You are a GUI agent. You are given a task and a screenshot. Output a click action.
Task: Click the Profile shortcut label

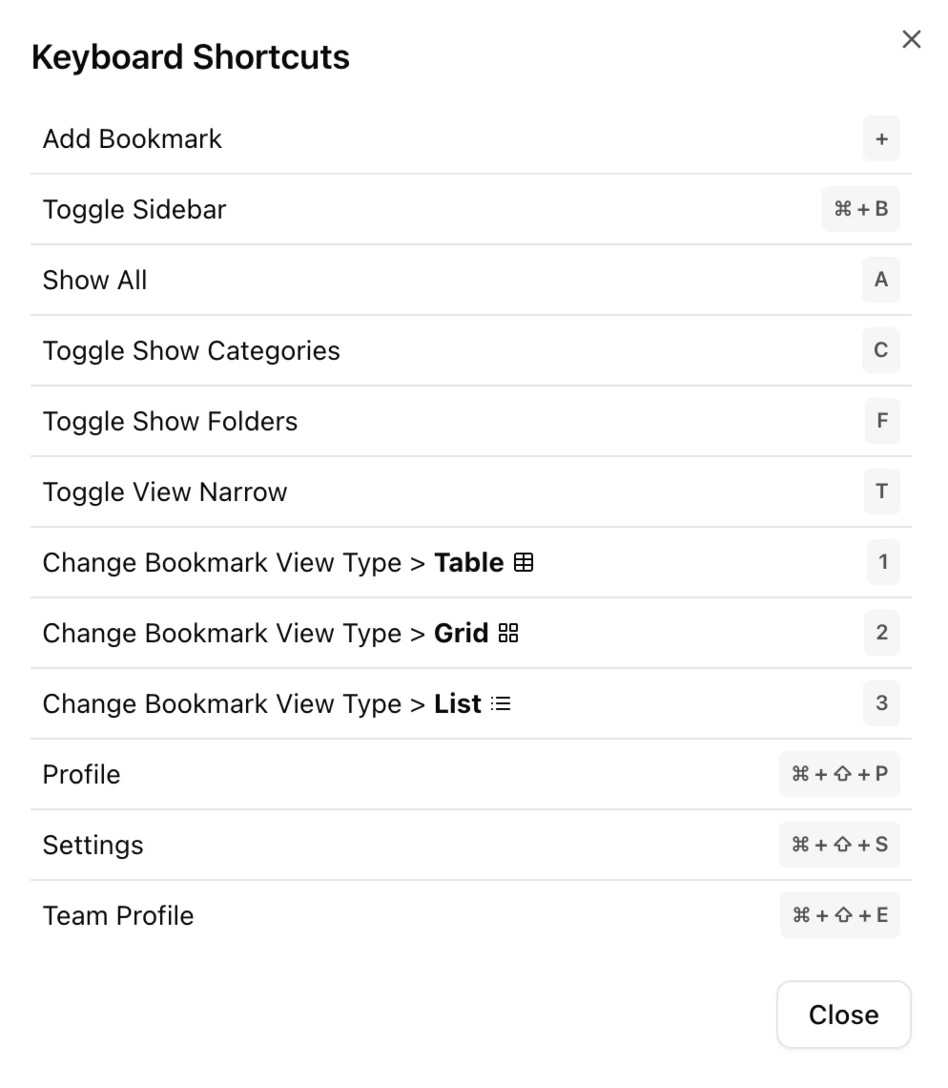81,774
